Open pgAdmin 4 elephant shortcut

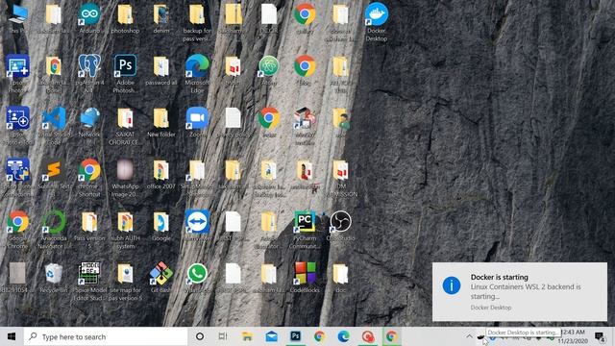point(89,74)
